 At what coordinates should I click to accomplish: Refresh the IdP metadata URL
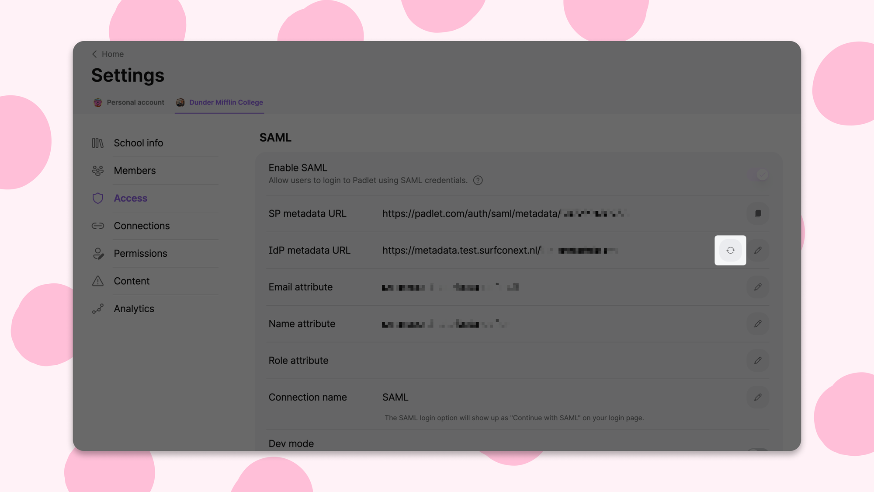(x=730, y=250)
